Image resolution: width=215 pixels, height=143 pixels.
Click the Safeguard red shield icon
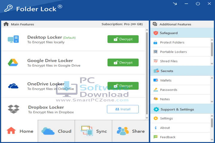(x=156, y=33)
